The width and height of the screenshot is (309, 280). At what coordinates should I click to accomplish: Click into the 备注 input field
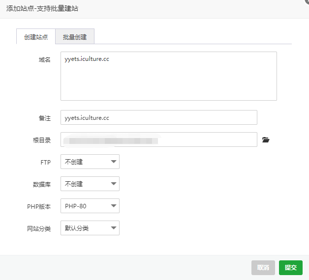click(158, 118)
